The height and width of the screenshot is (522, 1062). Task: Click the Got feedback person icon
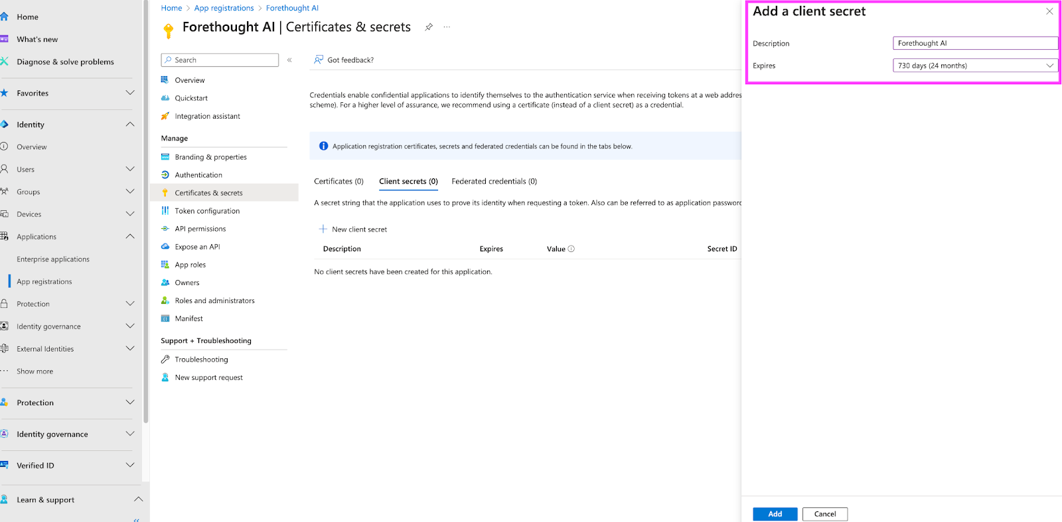pyautogui.click(x=319, y=60)
